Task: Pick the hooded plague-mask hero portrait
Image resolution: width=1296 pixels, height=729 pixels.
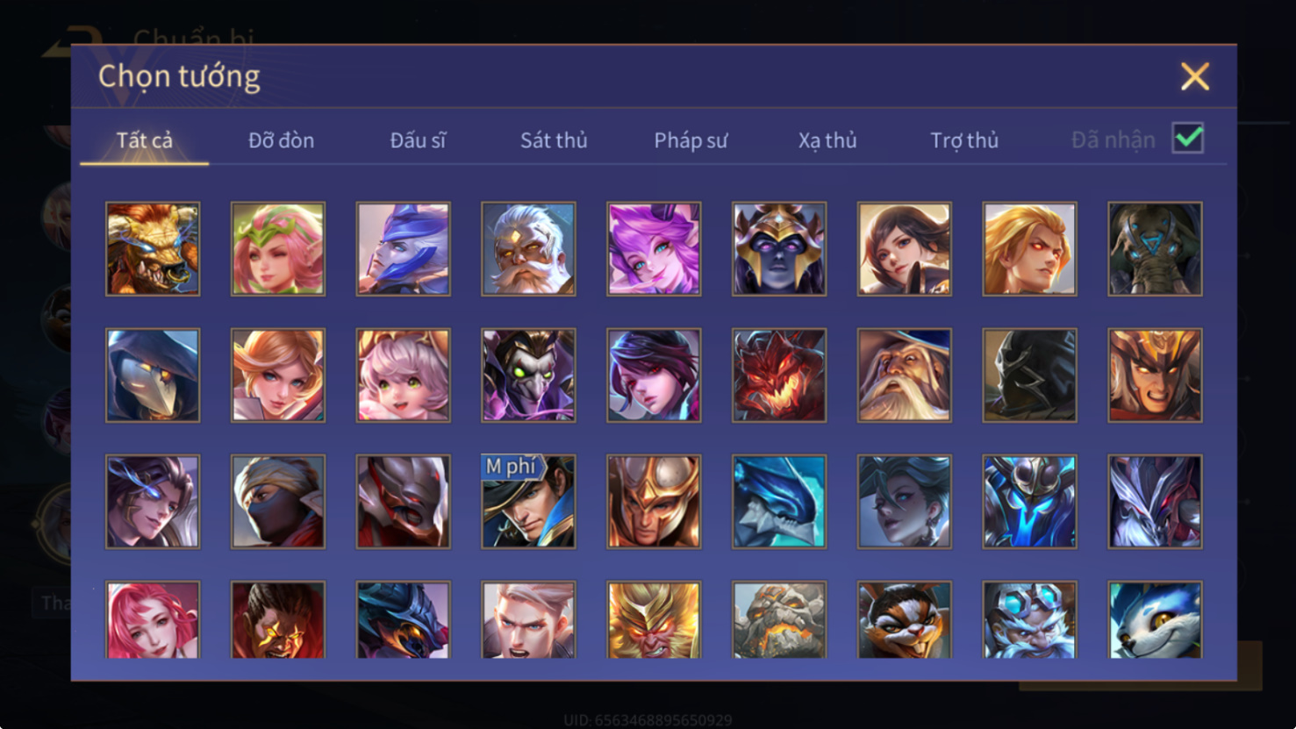Action: [x=153, y=375]
